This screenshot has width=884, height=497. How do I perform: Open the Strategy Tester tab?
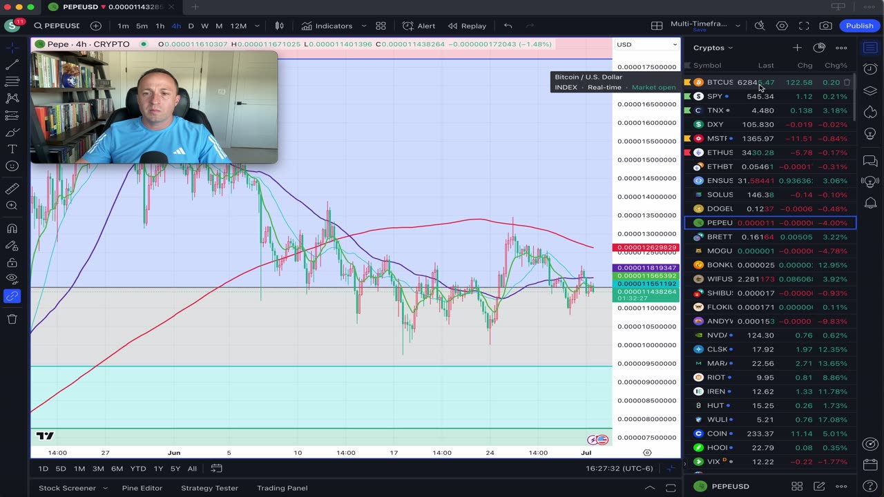[209, 488]
